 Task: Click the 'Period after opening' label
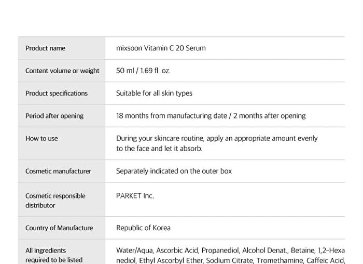[54, 116]
